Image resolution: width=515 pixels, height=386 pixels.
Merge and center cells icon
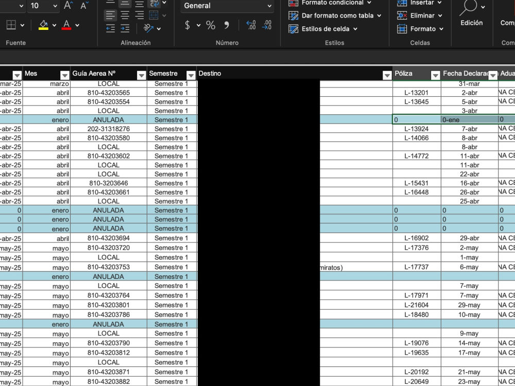pos(153,15)
